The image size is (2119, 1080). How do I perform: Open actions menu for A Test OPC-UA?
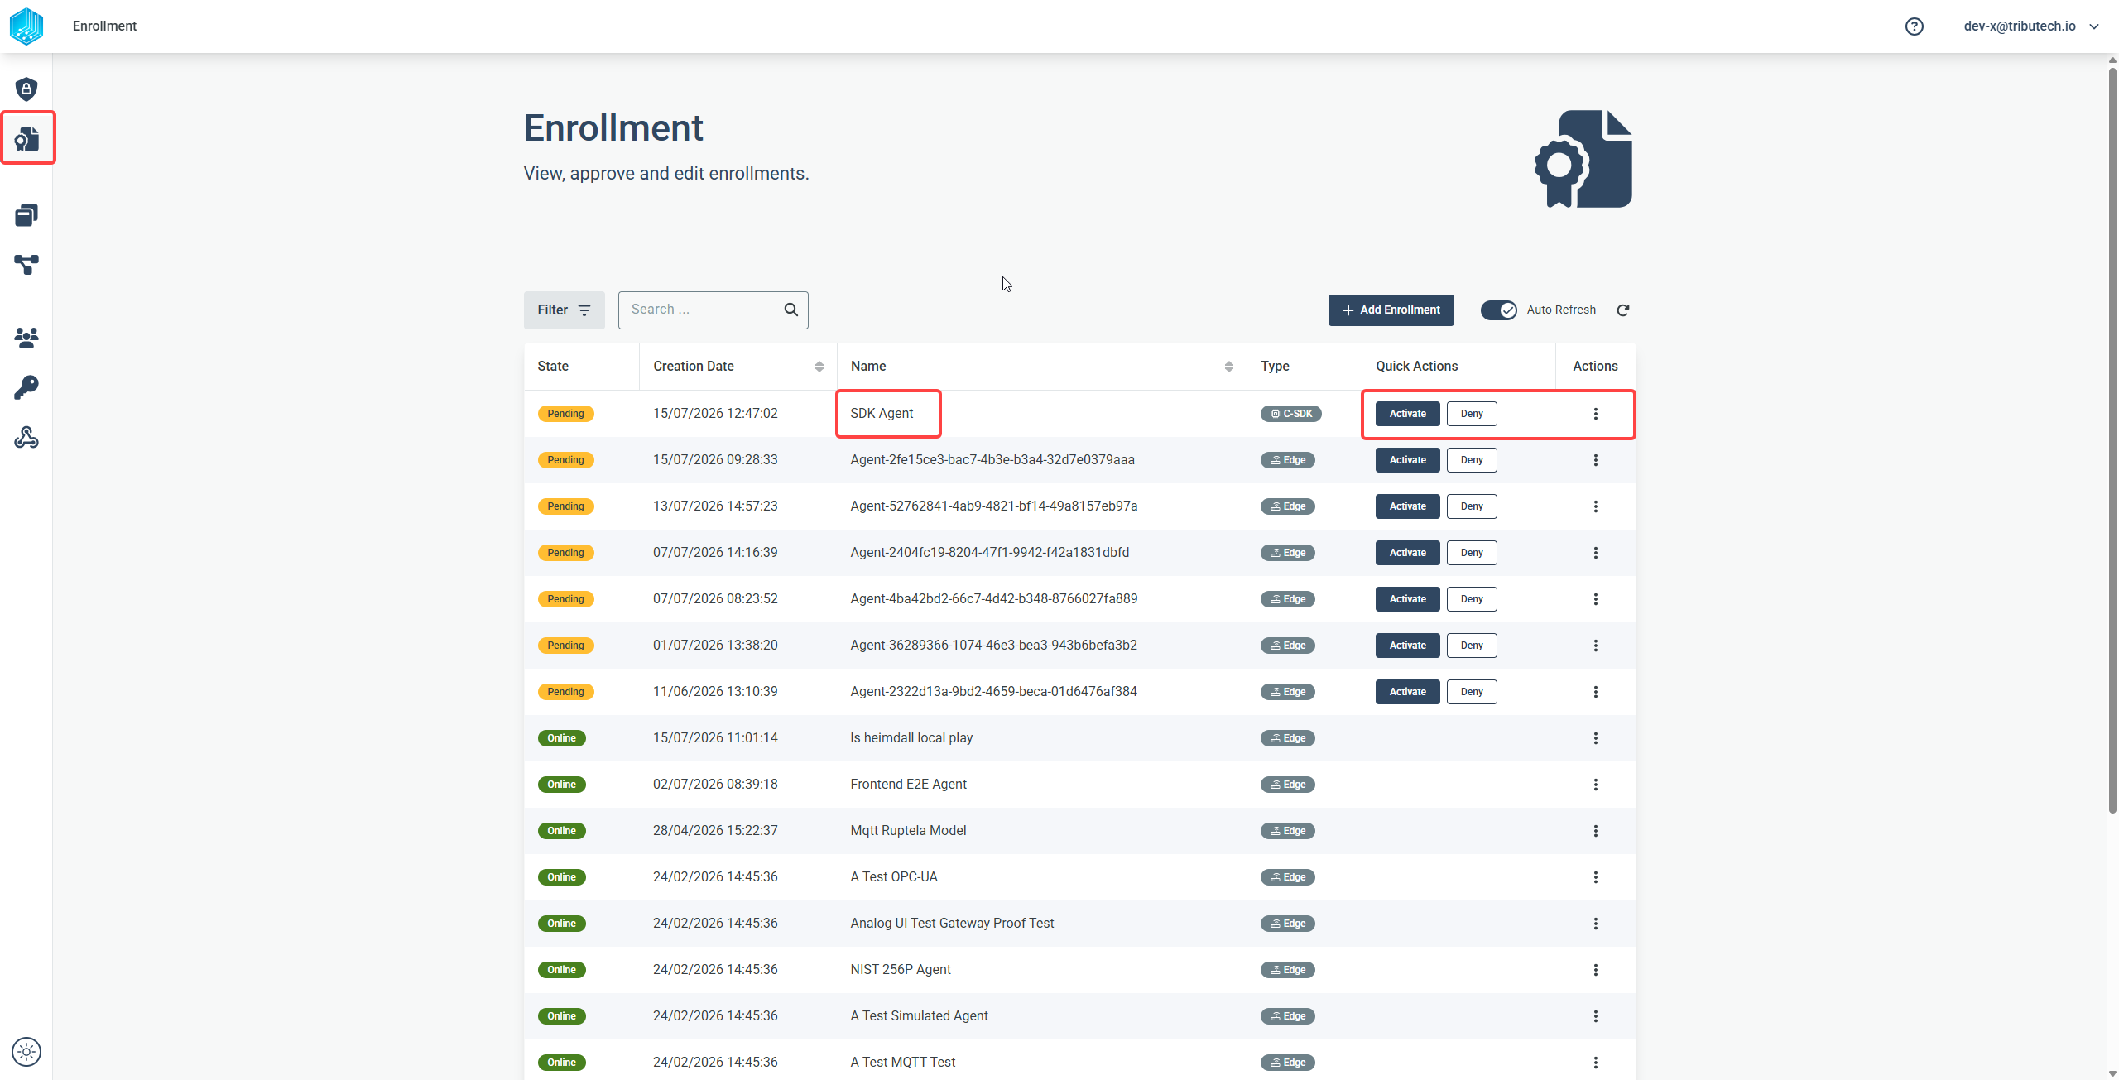[x=1596, y=877]
